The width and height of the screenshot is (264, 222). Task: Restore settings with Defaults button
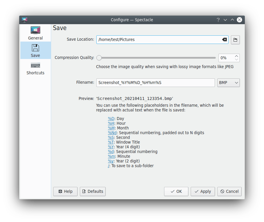pos(93,191)
